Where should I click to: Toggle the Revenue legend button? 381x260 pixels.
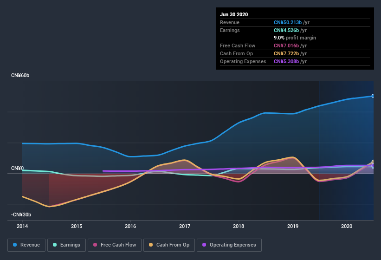tap(26, 245)
